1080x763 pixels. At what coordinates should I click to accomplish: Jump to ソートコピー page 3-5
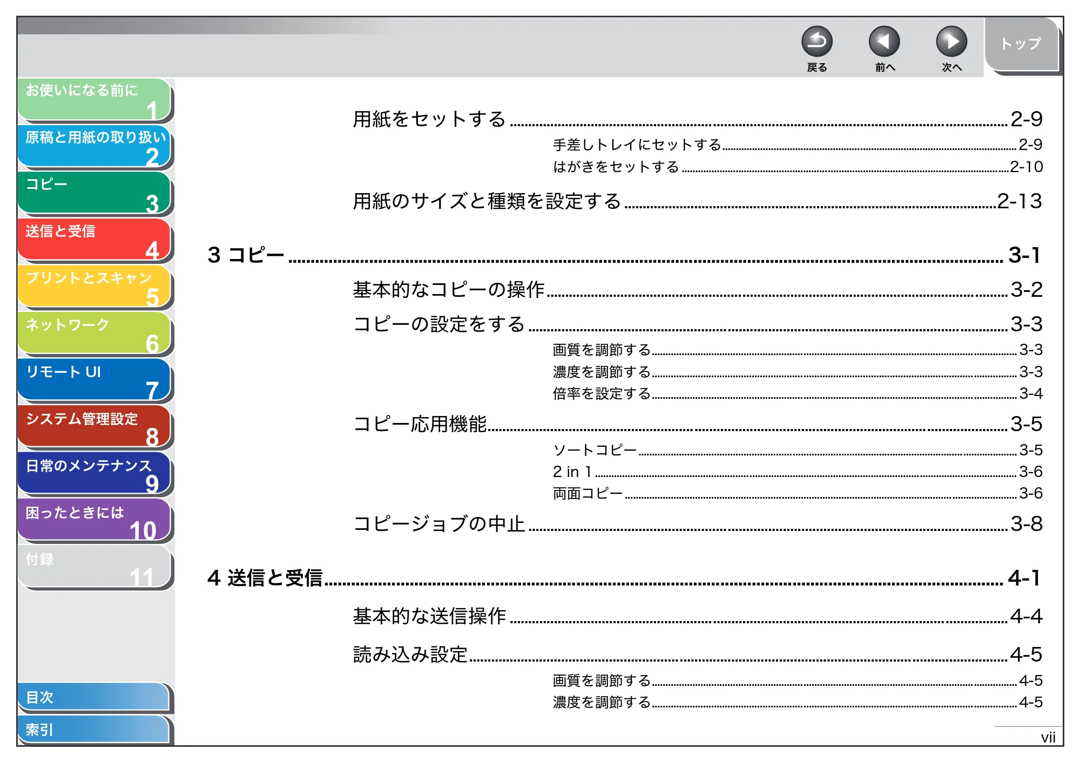[x=797, y=450]
